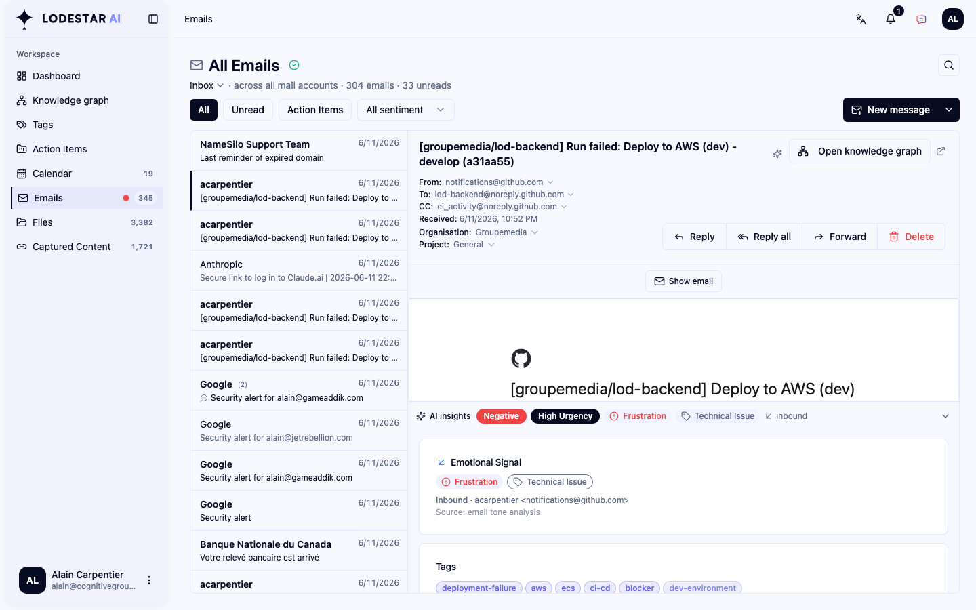This screenshot has height=610, width=976.
Task: Open Google alert for alain@jetrebellion.com
Action: click(x=299, y=430)
